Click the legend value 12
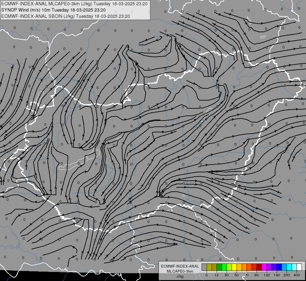This screenshot has height=281, width=306. point(217,275)
